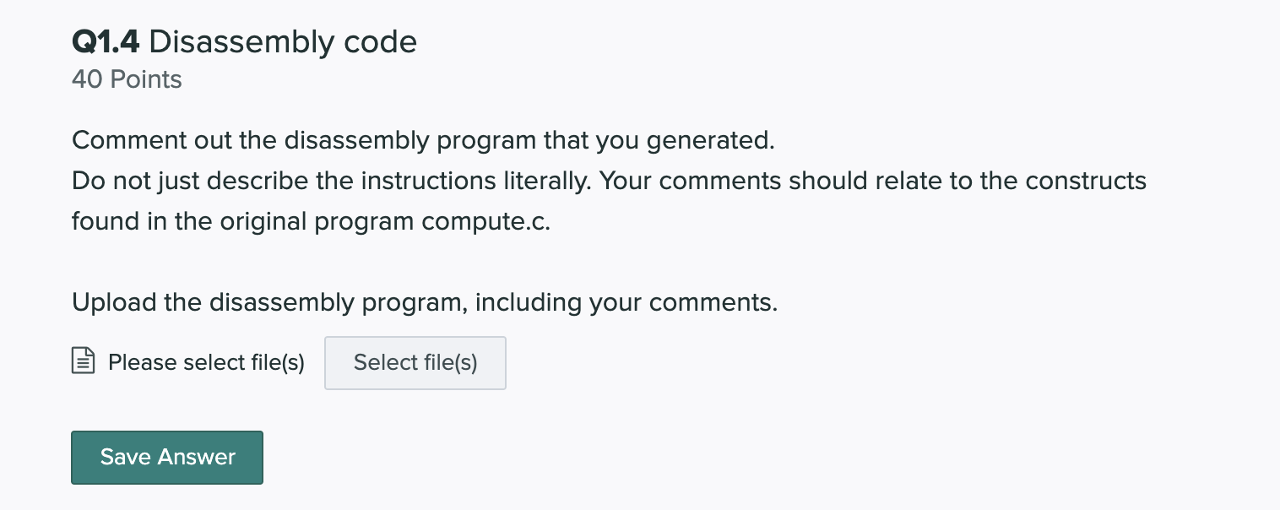
Task: Click the 'Please select file(s)' label
Action: coord(206,362)
